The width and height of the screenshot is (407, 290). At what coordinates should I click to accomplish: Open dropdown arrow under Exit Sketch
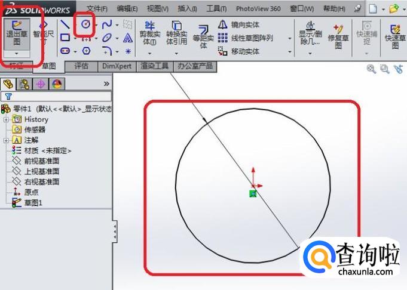pos(17,54)
